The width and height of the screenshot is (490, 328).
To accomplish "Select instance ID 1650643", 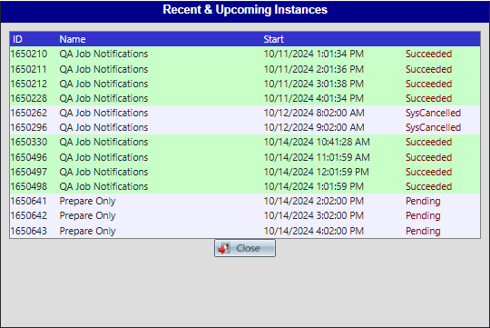I will coord(29,231).
